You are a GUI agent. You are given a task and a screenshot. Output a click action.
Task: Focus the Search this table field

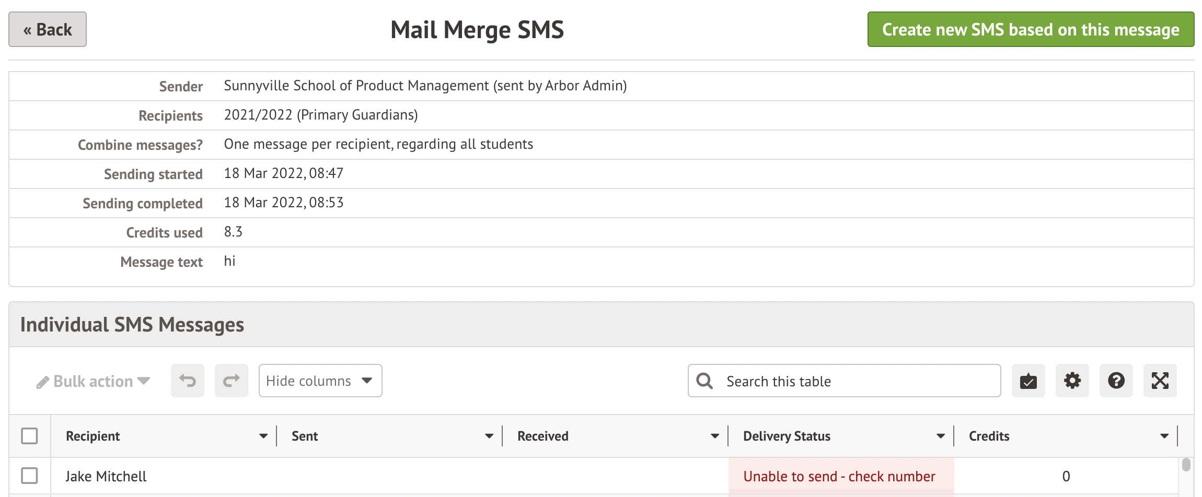[857, 381]
